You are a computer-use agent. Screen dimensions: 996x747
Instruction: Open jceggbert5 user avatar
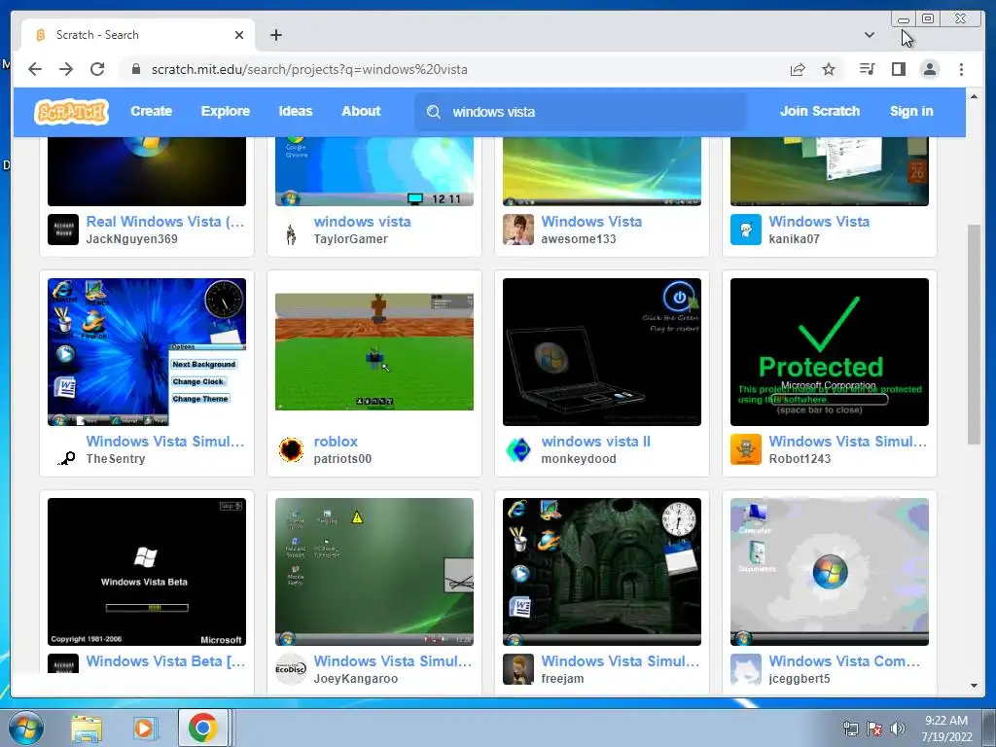point(746,669)
